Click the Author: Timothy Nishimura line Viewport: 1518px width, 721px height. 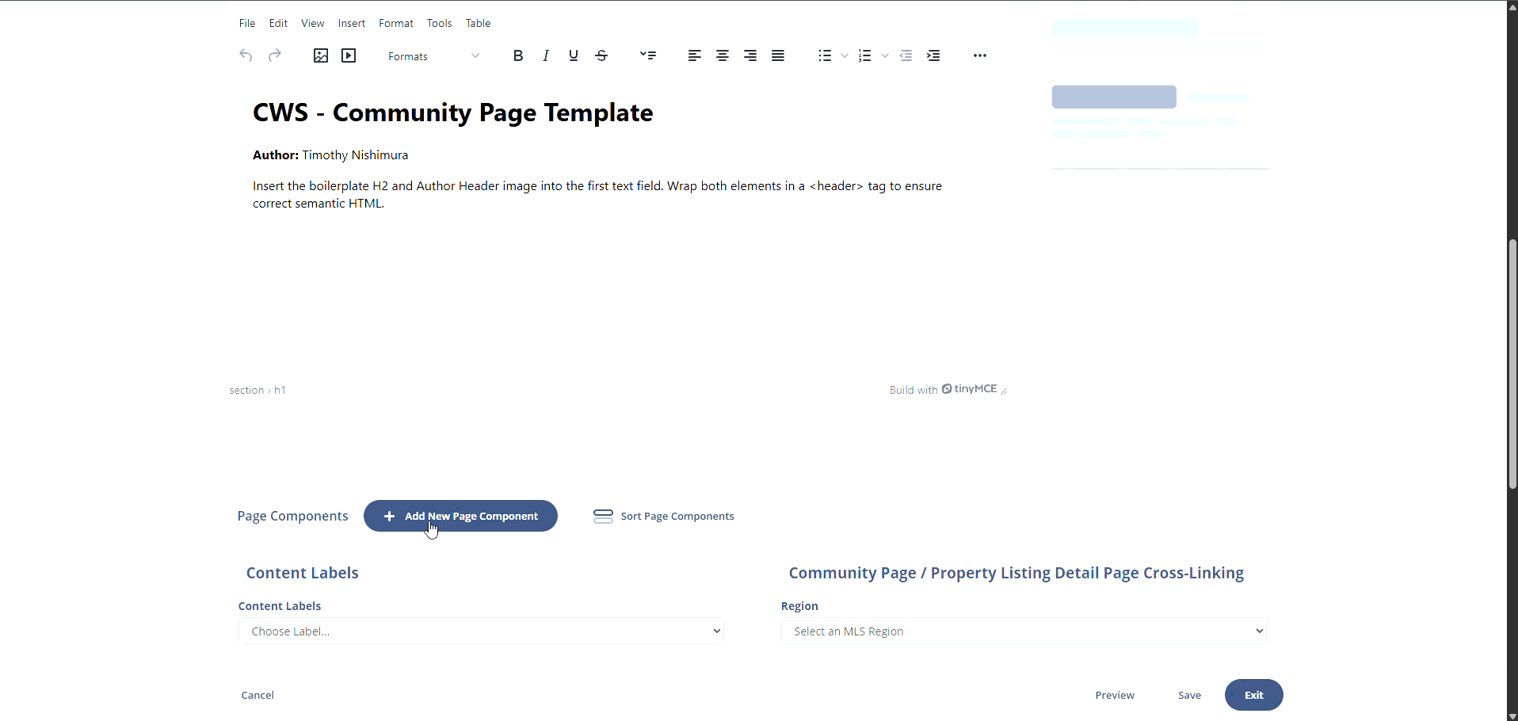[x=330, y=155]
